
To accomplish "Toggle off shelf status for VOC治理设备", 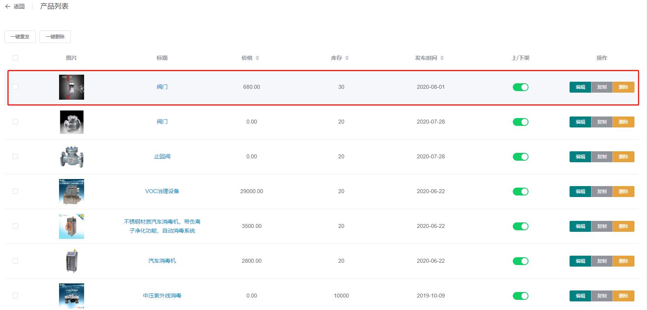I will click(x=520, y=192).
